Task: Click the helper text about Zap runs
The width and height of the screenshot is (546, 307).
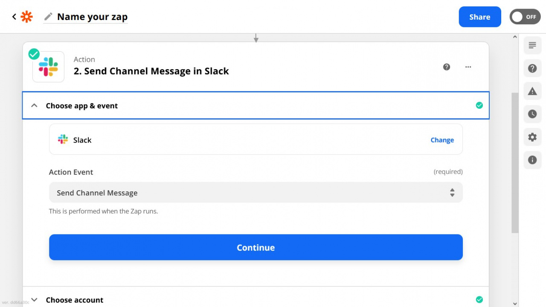Action: (x=103, y=211)
